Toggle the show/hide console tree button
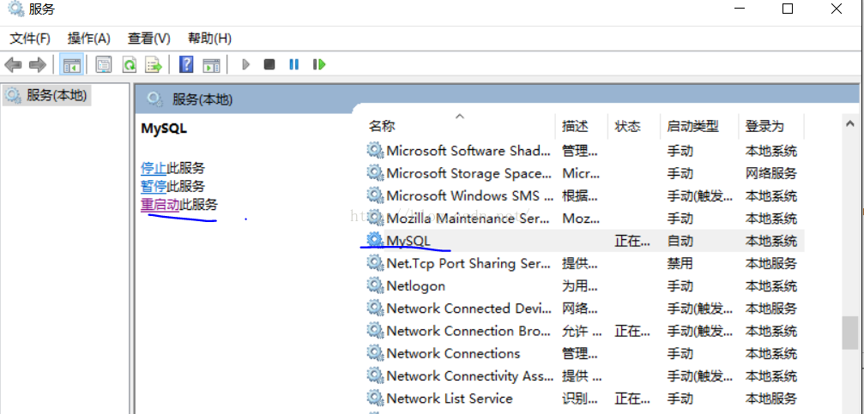This screenshot has height=414, width=864. click(x=71, y=64)
